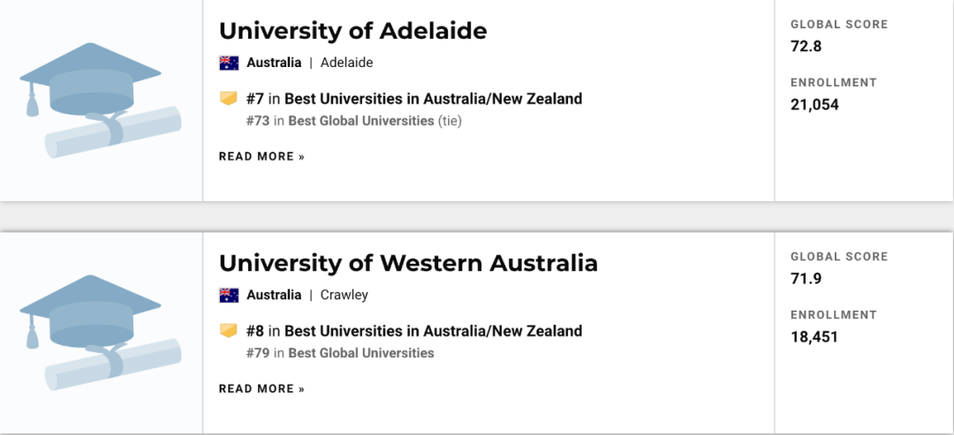
Task: Click gold badge icon next to #8 ranking
Action: 229,331
